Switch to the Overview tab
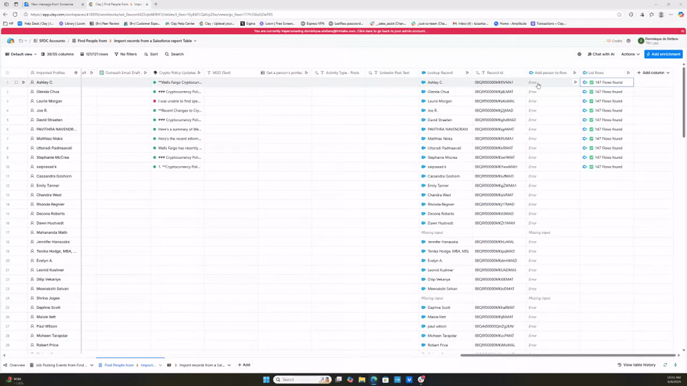 click(x=14, y=365)
